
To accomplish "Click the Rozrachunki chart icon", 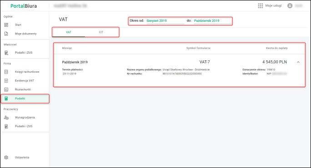I will [x=6, y=89].
